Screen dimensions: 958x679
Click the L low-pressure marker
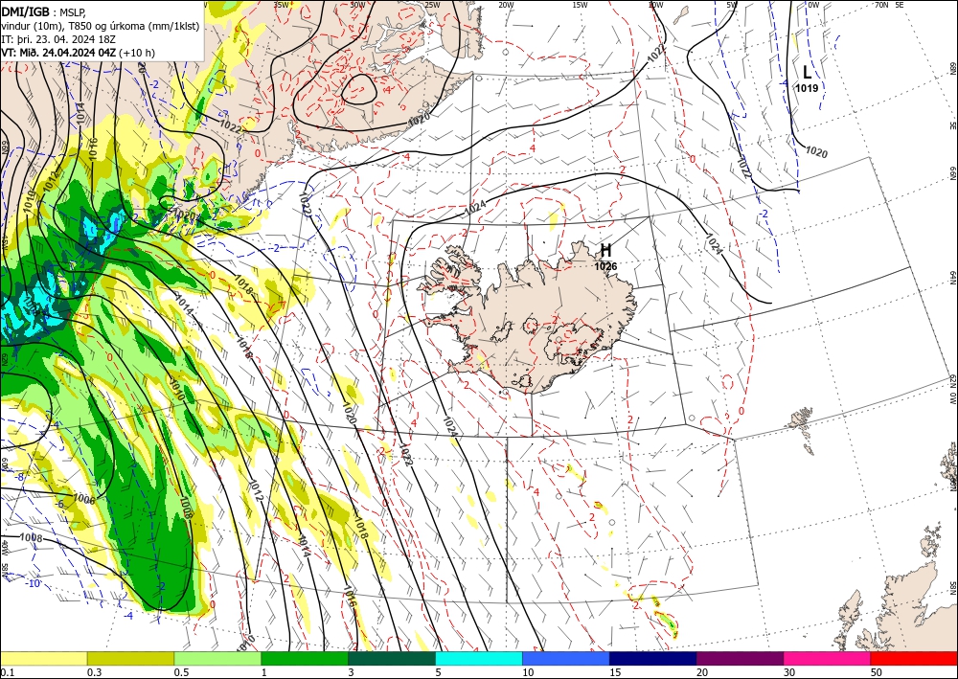tap(807, 73)
